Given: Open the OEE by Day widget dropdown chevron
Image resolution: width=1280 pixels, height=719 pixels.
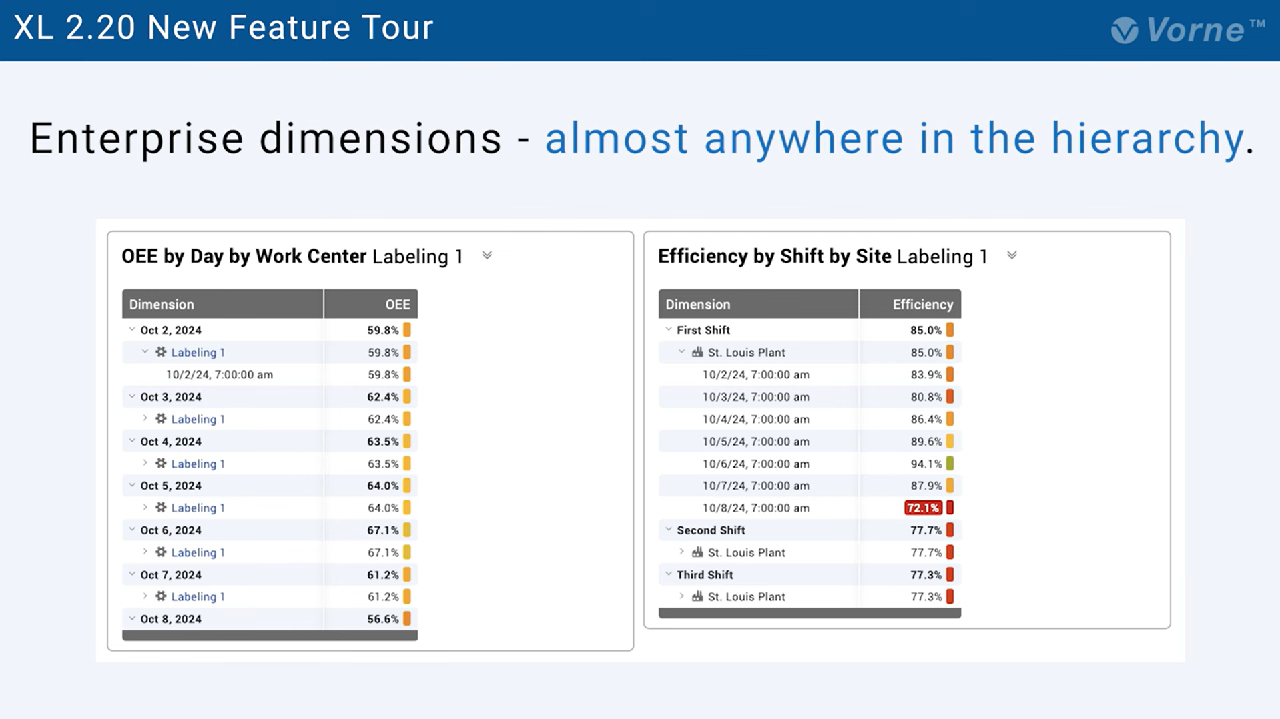Looking at the screenshot, I should pyautogui.click(x=487, y=256).
